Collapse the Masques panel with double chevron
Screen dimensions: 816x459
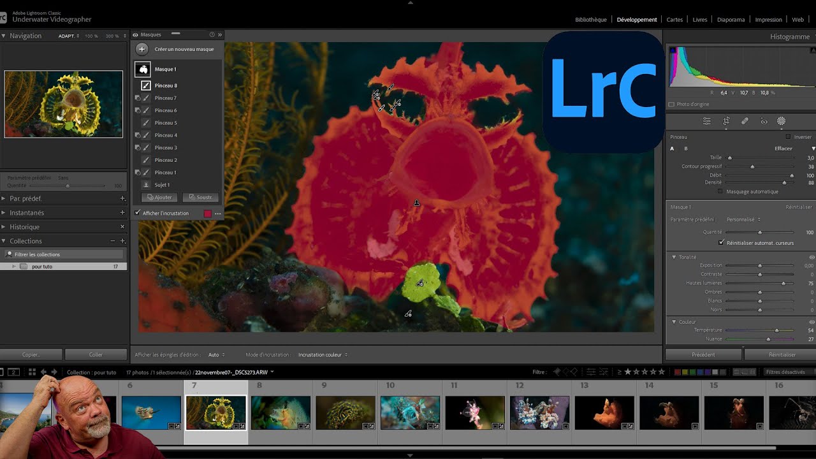click(x=220, y=34)
